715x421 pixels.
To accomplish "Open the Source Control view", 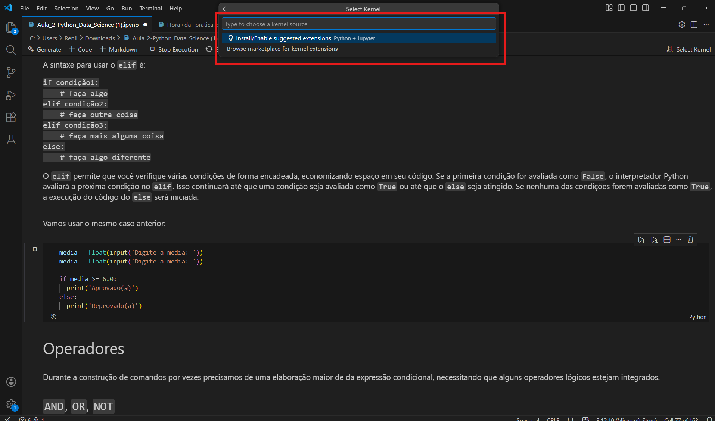I will (x=11, y=72).
